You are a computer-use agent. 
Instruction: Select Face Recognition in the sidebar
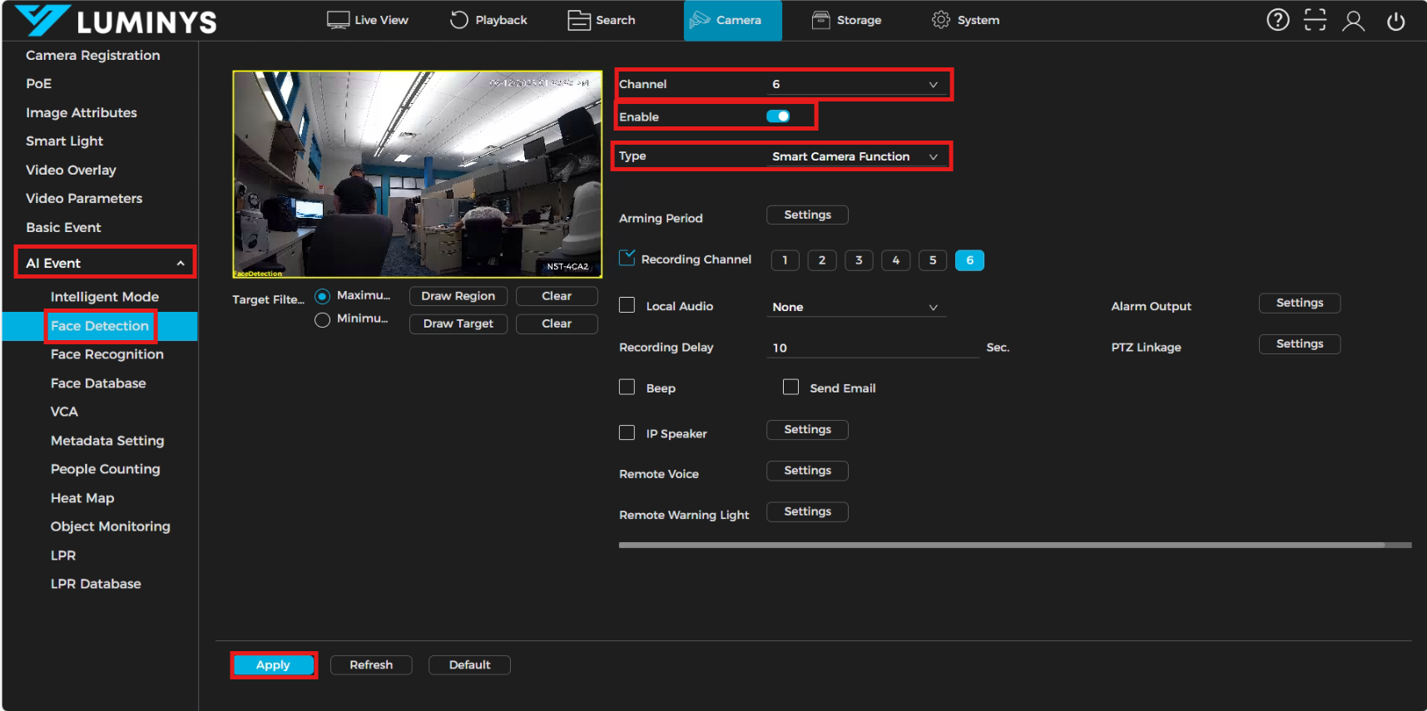[x=107, y=354]
